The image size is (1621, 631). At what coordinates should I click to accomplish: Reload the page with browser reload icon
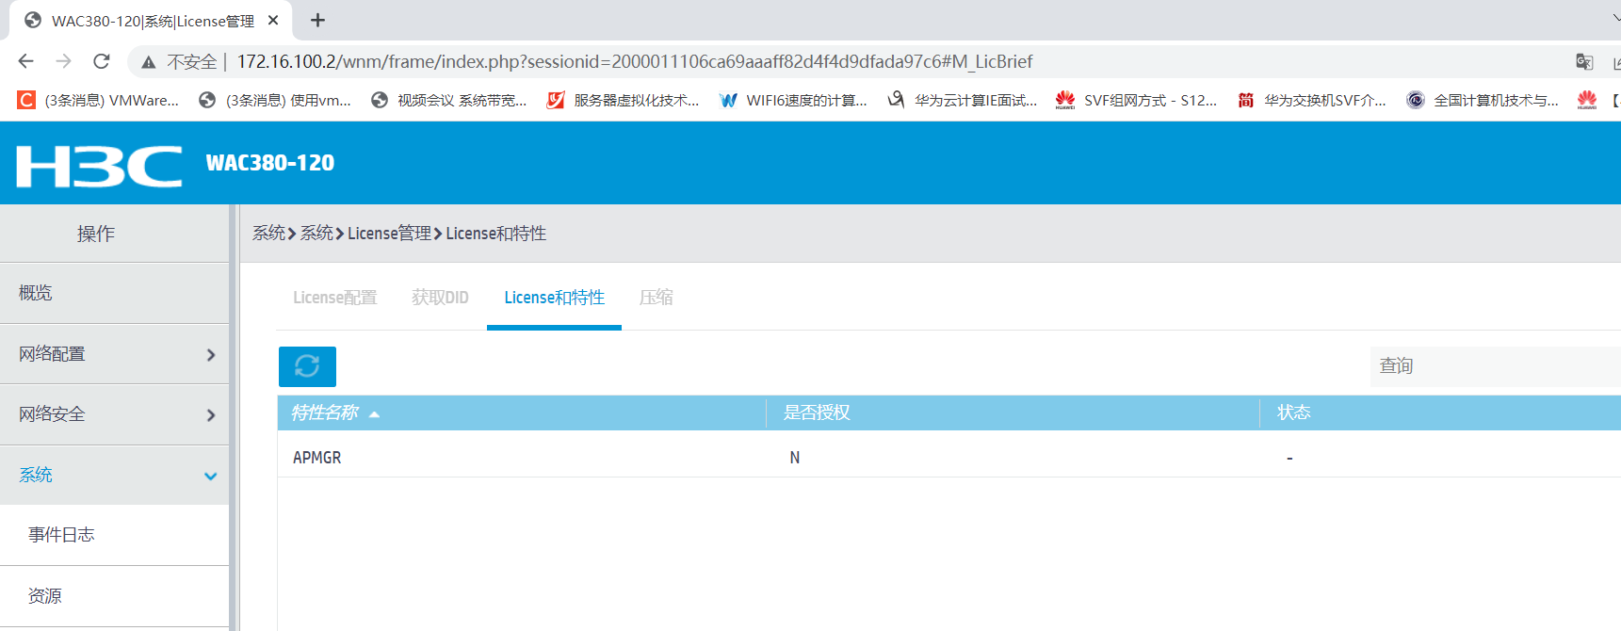102,61
